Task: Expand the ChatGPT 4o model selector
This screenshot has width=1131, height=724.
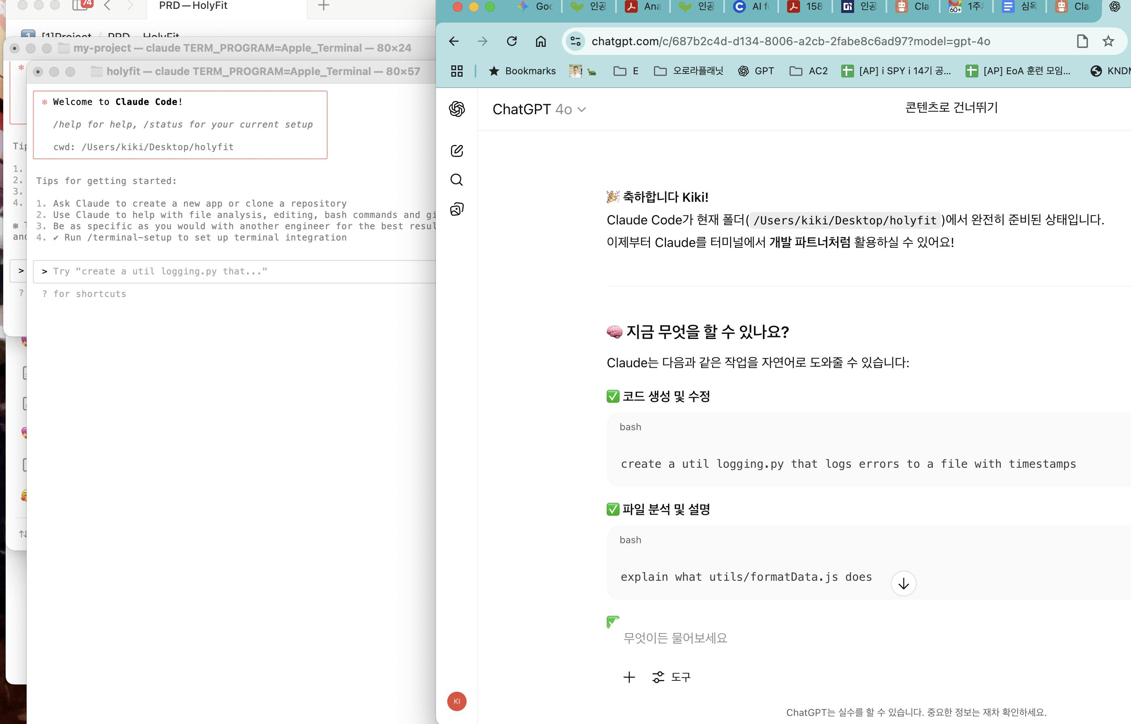Action: (539, 109)
